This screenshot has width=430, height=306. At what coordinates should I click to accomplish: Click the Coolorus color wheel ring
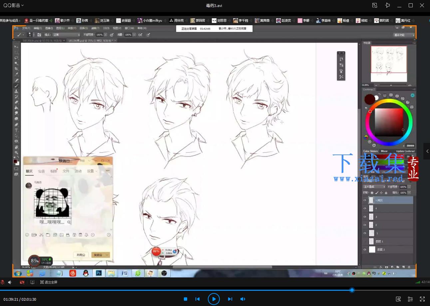coord(389,101)
